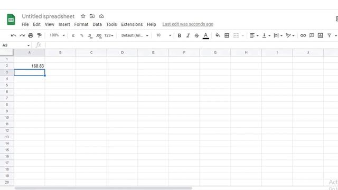338x190 pixels.
Task: Star the Untitled spreadsheet
Action: point(83,16)
